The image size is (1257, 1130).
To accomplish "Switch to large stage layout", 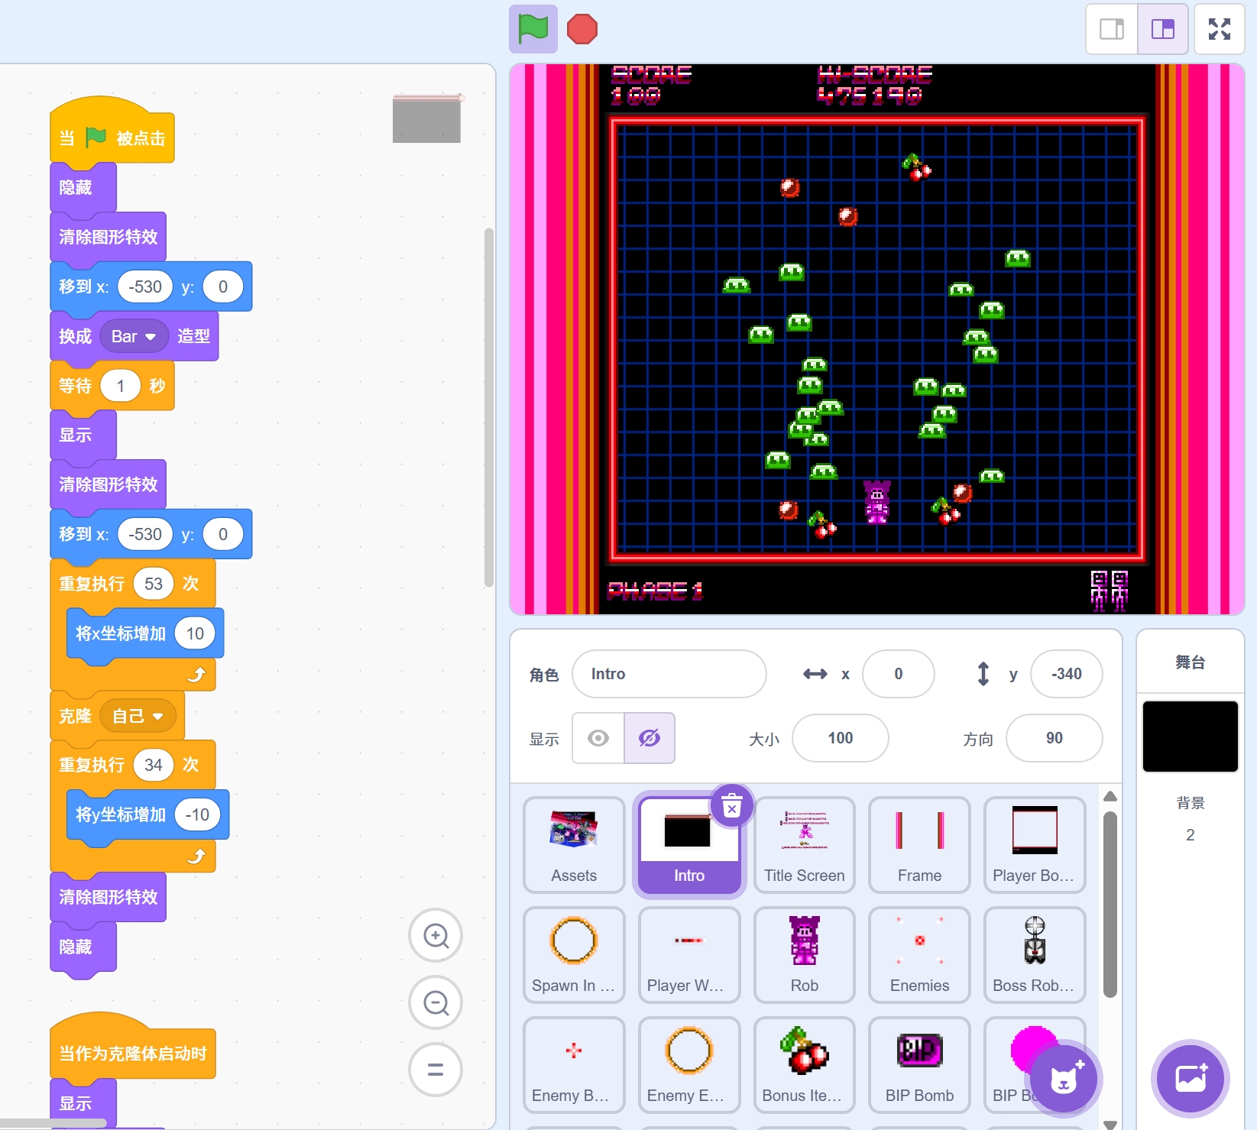I will [x=1162, y=30].
